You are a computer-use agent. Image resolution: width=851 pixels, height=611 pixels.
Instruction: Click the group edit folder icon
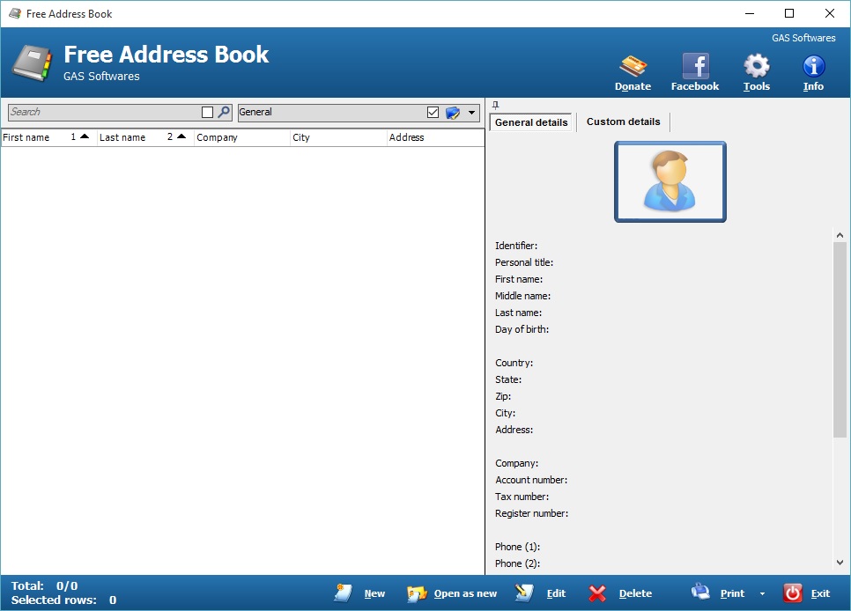[x=453, y=113]
